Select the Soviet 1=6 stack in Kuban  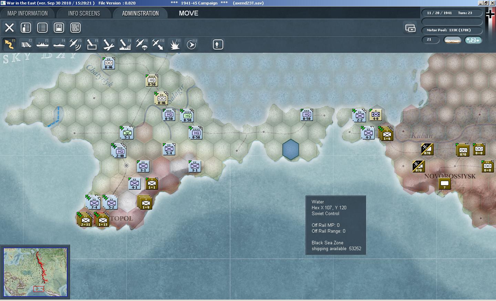pos(386,134)
